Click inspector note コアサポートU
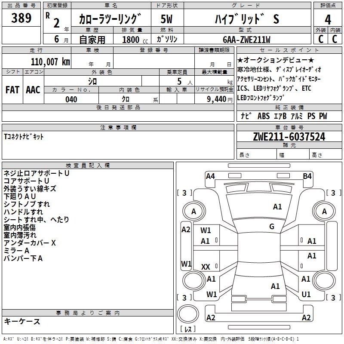 coord(26,181)
